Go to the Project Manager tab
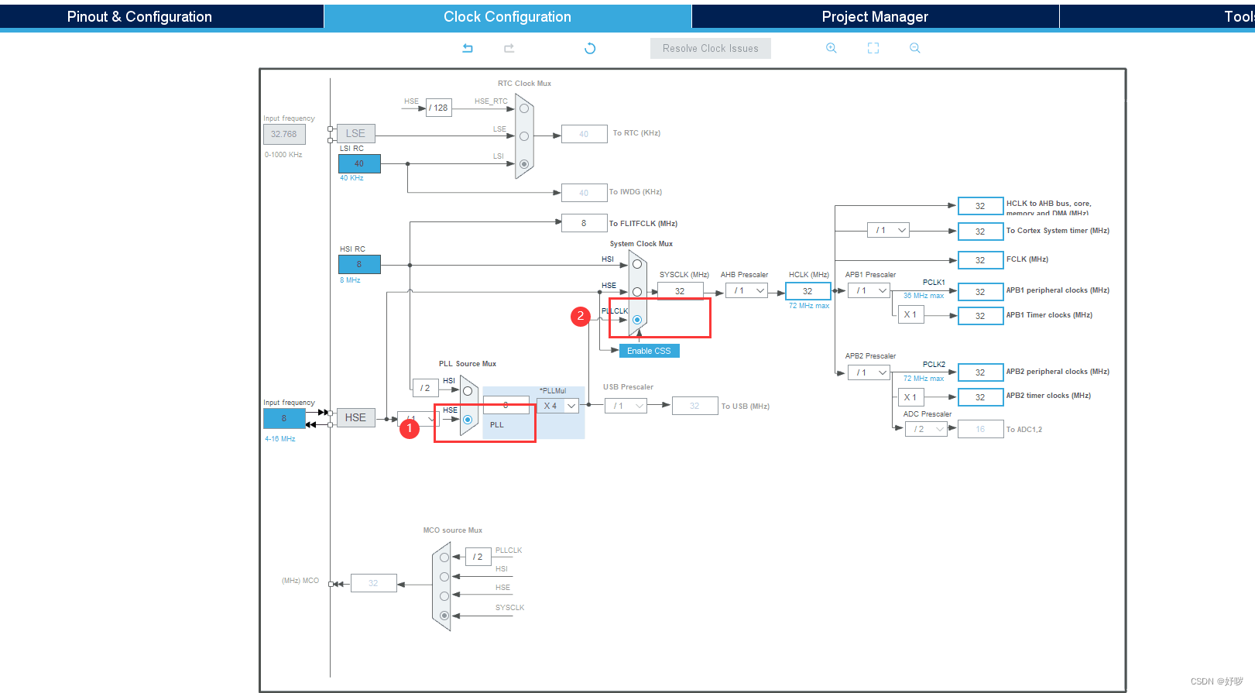1255x693 pixels. tap(875, 16)
